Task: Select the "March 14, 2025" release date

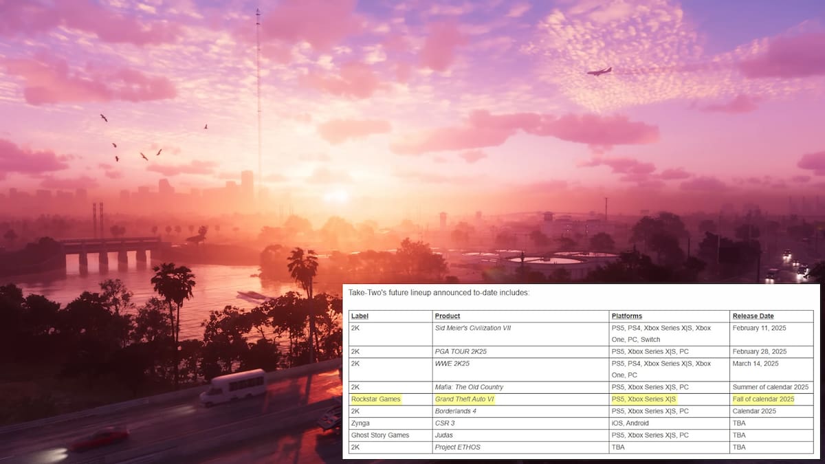Action: coord(756,363)
